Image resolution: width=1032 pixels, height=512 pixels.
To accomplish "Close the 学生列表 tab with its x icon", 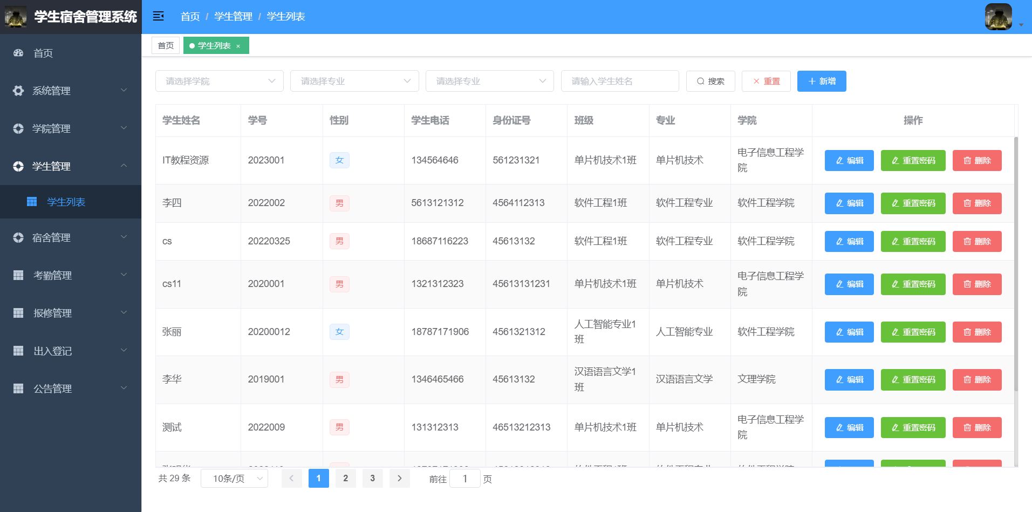I will click(x=238, y=46).
